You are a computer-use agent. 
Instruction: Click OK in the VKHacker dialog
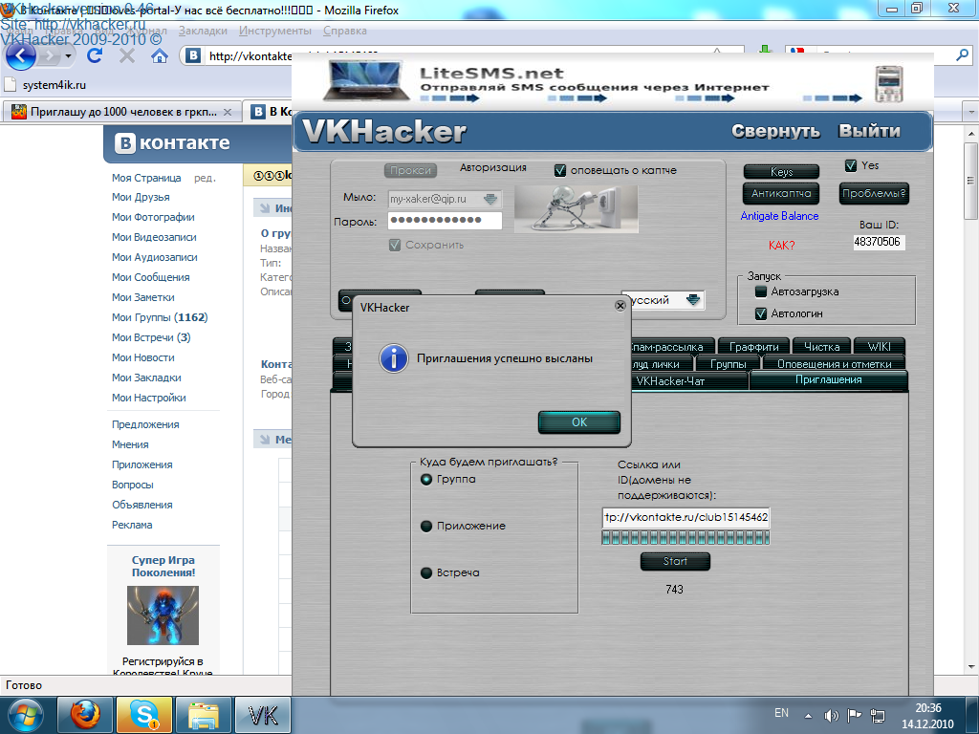[x=578, y=421]
